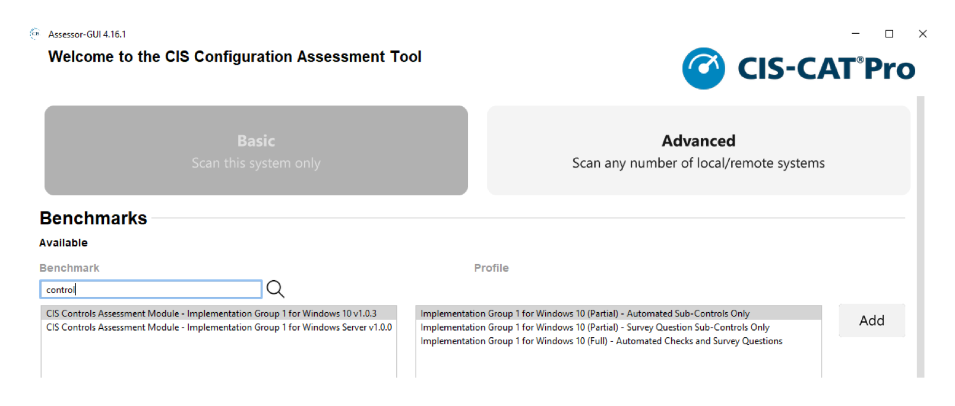Choose the Advanced local/remote systems scan option
Image resolution: width=955 pixels, height=406 pixels.
point(698,151)
